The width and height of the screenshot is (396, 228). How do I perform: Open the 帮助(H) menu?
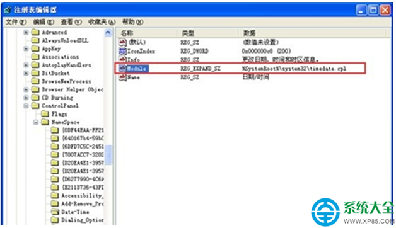(133, 22)
